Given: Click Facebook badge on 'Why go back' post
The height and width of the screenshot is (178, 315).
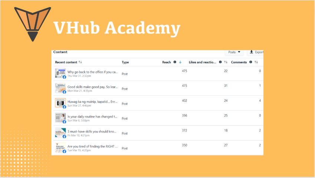Looking at the screenshot, I should tap(64, 77).
